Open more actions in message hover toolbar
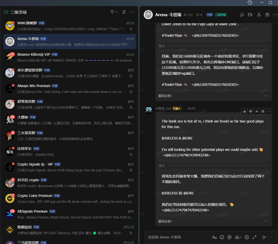Screen dimensions: 278x244 pos(269,111)
